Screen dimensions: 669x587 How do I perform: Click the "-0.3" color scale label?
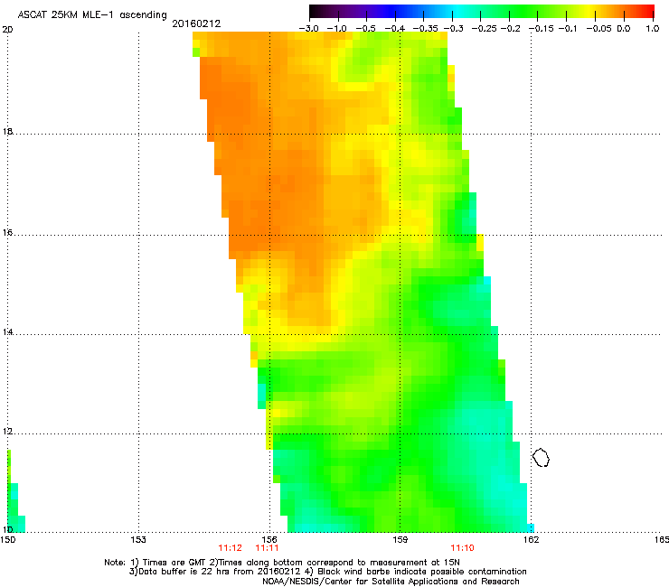point(454,29)
